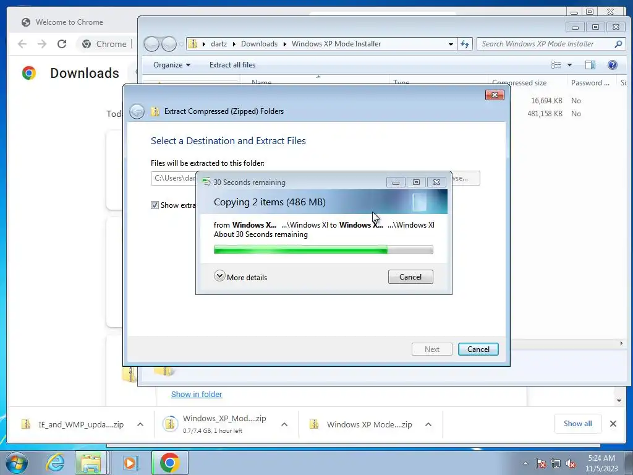The image size is (633, 475).
Task: Expand options for Windows XP Mode zip
Action: (428, 424)
